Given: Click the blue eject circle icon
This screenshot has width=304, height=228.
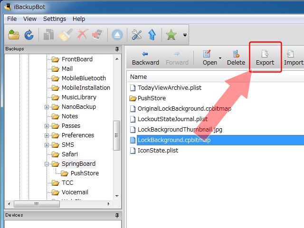Looking at the screenshot, I should coord(117,35).
